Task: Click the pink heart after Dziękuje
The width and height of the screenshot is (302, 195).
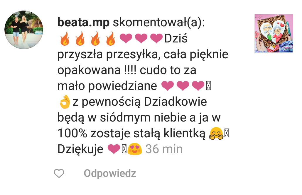Action: tap(114, 149)
